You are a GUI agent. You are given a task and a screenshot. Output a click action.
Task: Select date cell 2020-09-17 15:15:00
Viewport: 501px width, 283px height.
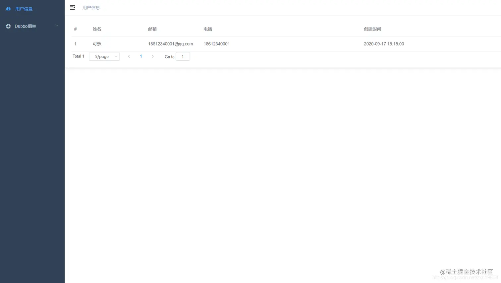384,44
